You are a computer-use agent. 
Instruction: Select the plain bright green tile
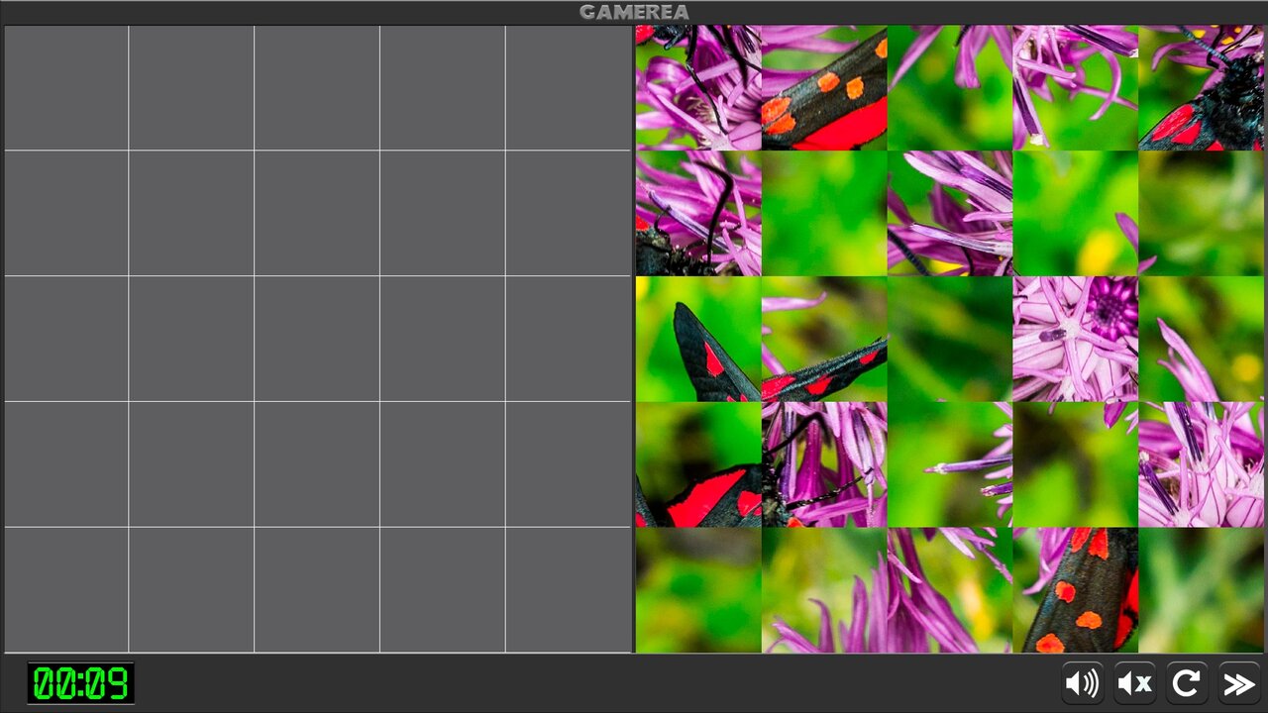824,213
